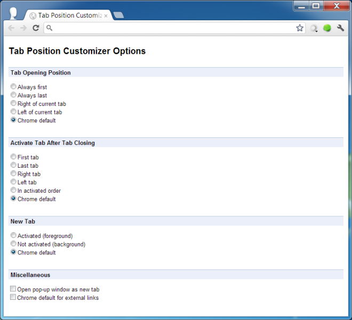Viewport: 352px width, 320px height.
Task: Enable Open pop-up window as new tab
Action: (x=13, y=289)
